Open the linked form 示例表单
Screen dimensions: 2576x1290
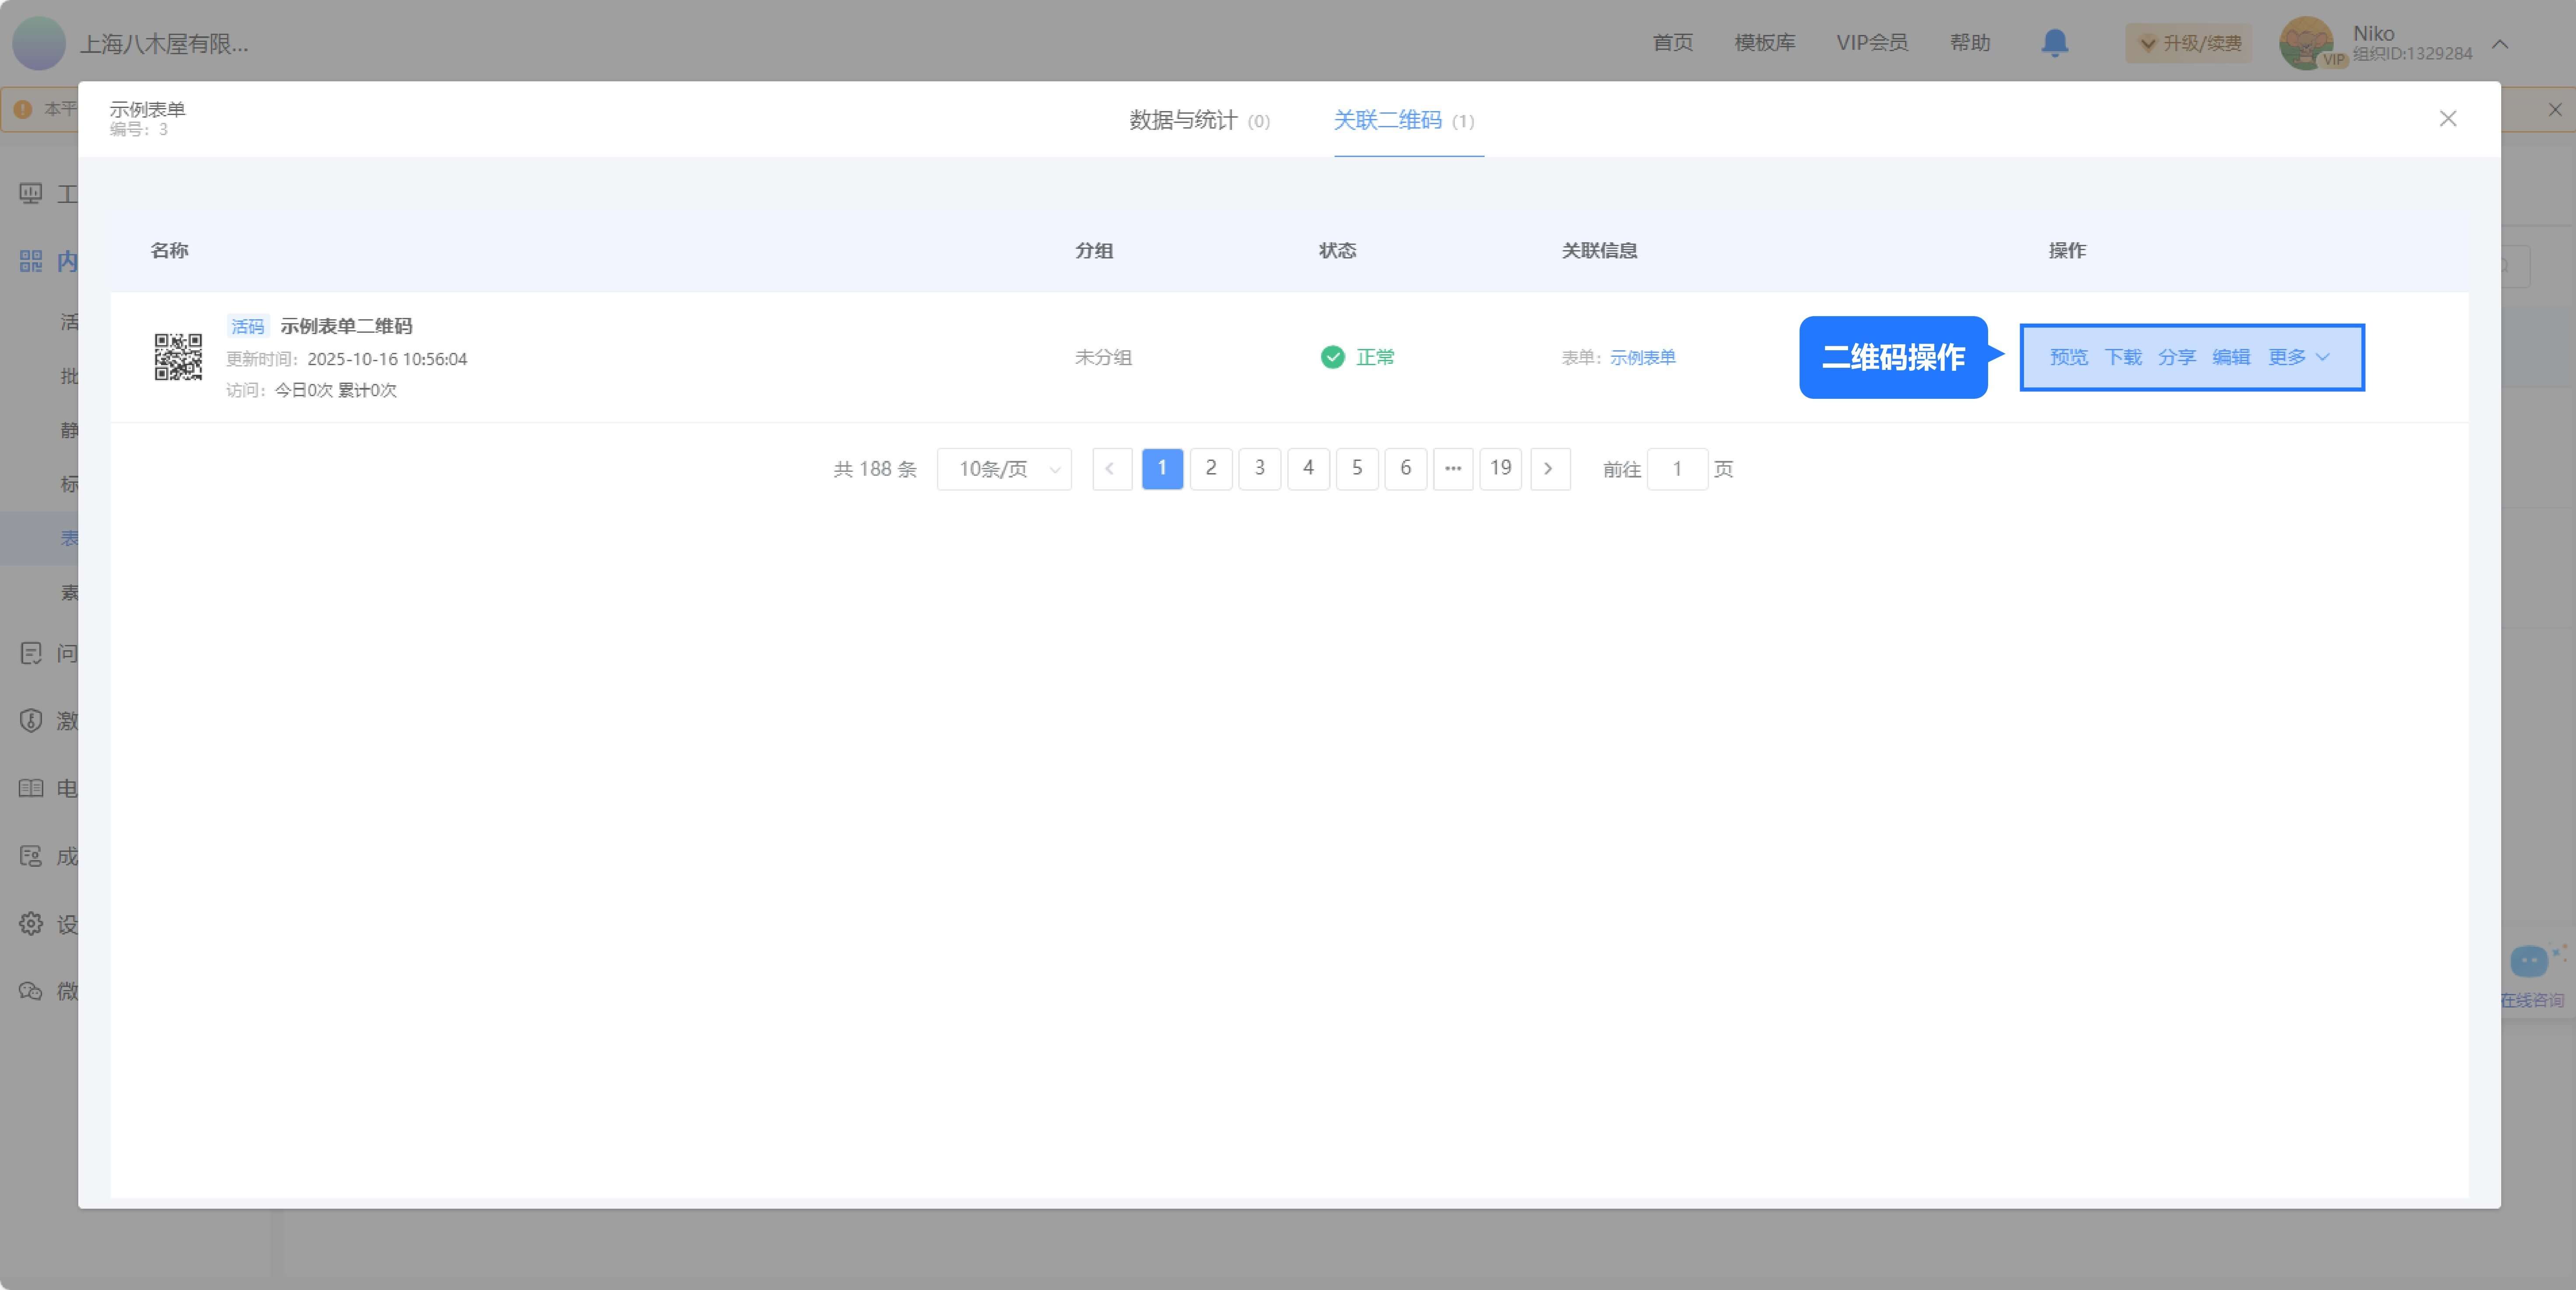(x=1643, y=357)
